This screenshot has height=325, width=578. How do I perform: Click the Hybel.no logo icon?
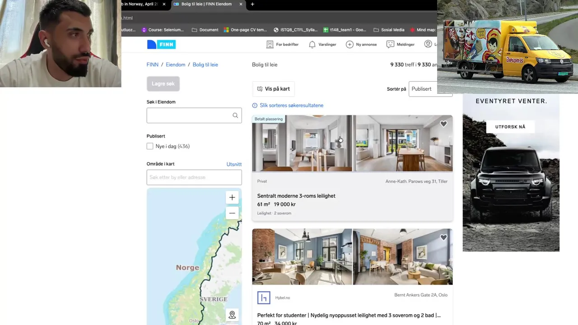[x=264, y=297]
